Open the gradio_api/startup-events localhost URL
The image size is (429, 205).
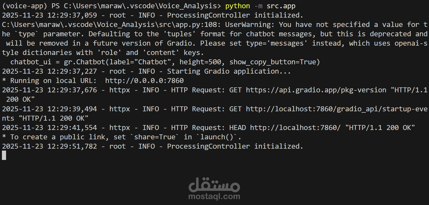[336, 109]
